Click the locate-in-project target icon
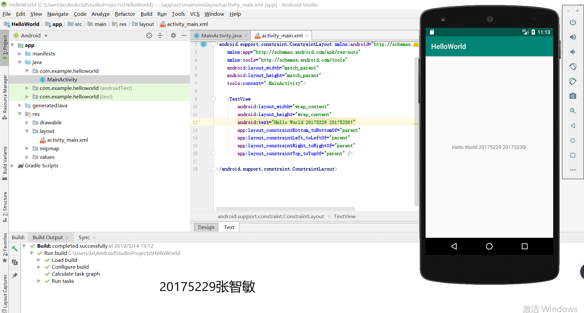This screenshot has height=313, width=584. point(149,35)
